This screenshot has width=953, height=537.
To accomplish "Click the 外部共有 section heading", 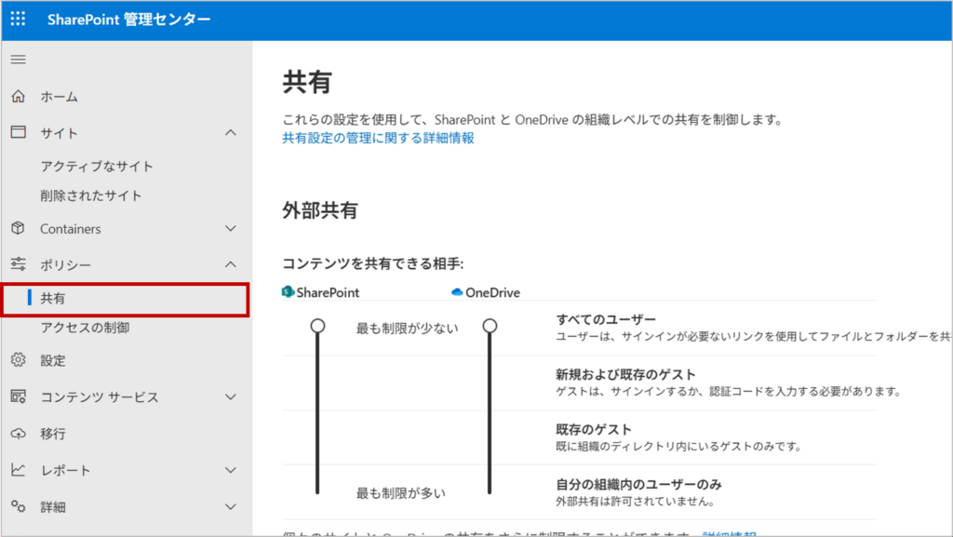I will click(320, 210).
